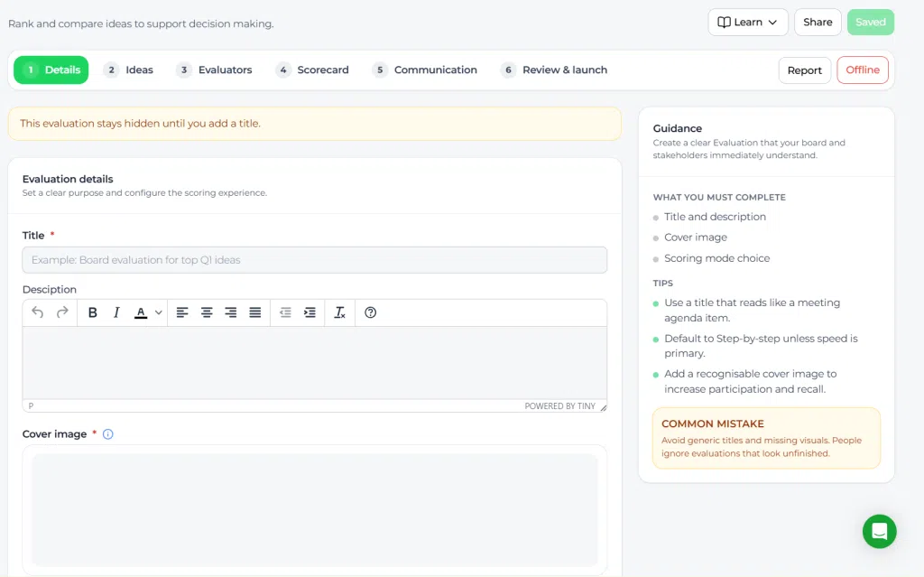Go to the Evaluators step
Screen dimensions: 924x577
(215, 70)
